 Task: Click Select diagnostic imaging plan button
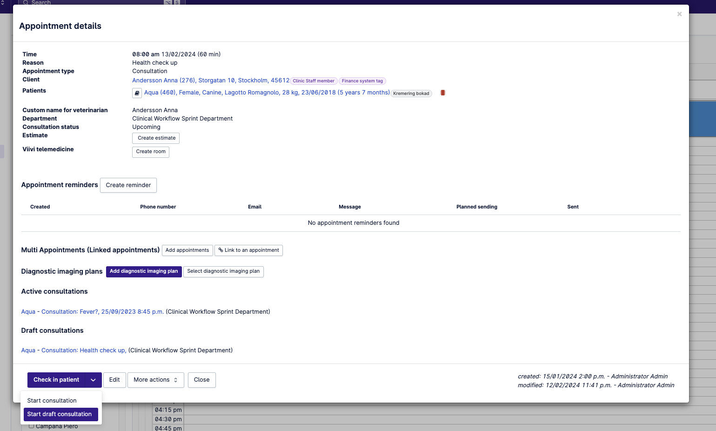point(223,271)
